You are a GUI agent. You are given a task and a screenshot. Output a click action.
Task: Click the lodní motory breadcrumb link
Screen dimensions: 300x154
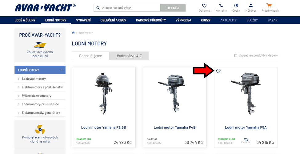pyautogui.click(x=86, y=33)
